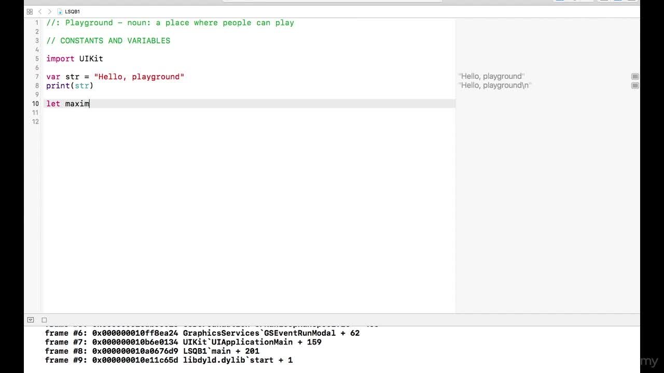664x373 pixels.
Task: Hide the debug area with the toggle
Action: 31,320
